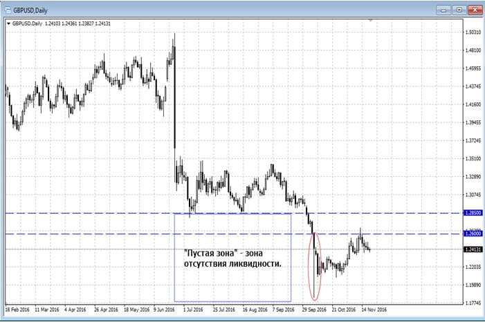Image resolution: width=485 pixels, height=322 pixels.
Task: Close the GBPUSD,Daily chart window
Action: (473, 9)
